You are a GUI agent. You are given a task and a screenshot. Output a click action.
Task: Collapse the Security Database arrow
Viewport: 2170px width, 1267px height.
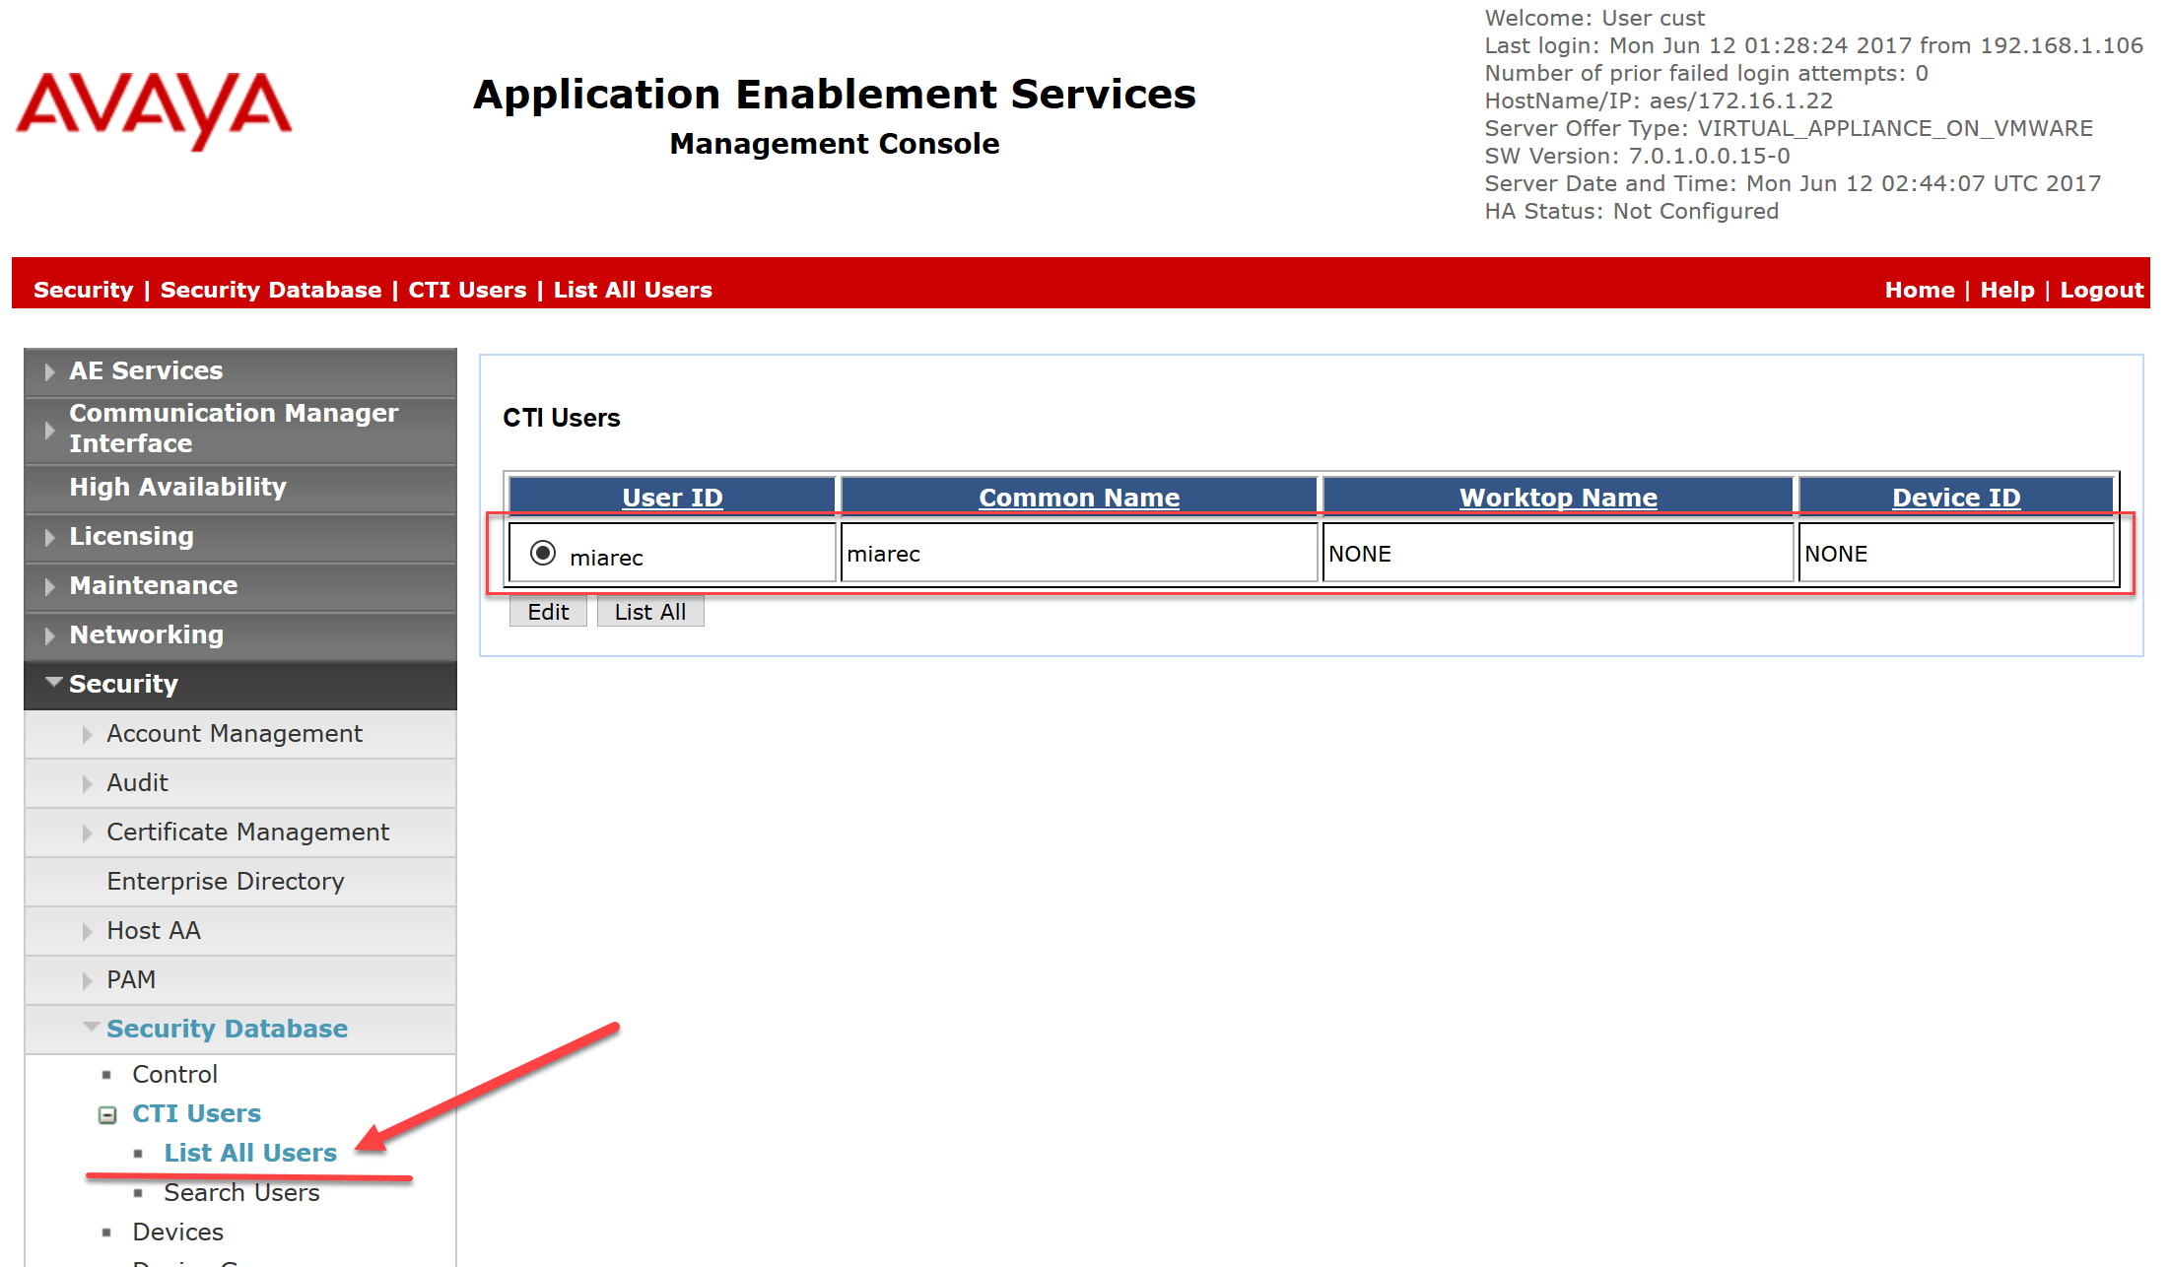pyautogui.click(x=91, y=1027)
